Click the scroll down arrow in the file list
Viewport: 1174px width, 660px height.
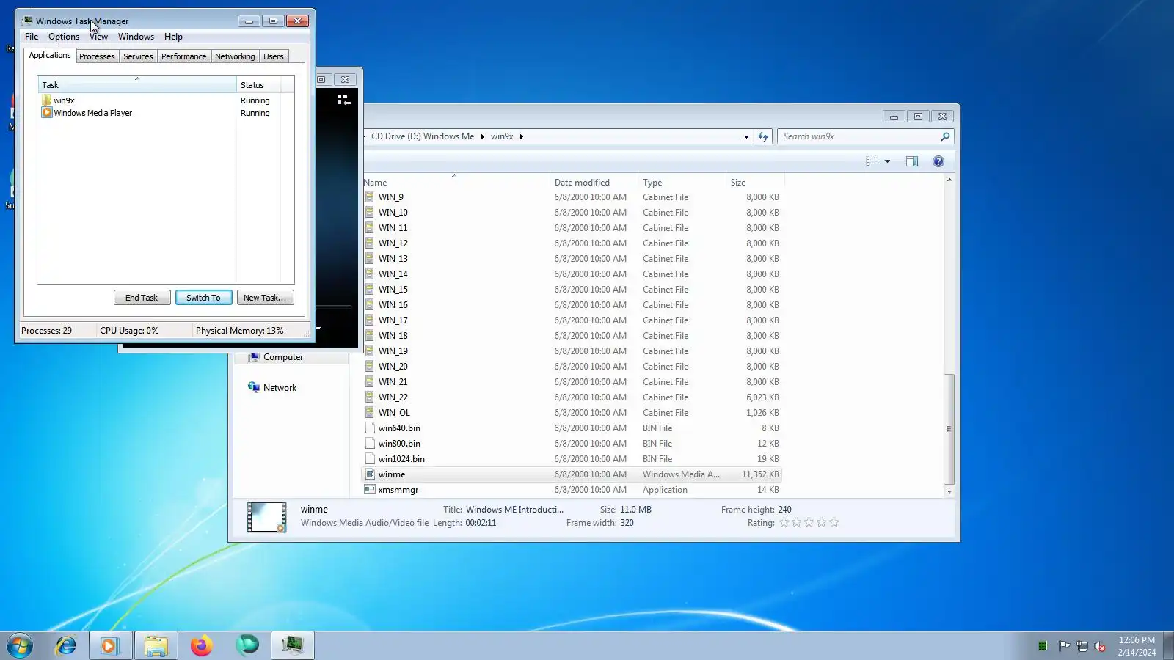949,492
